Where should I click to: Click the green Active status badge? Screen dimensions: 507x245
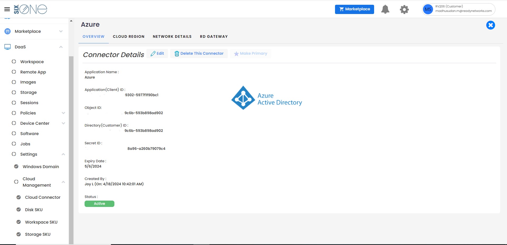pos(99,204)
